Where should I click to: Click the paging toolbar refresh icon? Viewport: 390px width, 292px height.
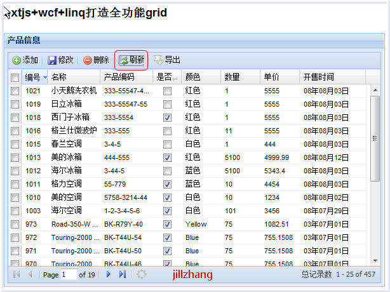142,274
